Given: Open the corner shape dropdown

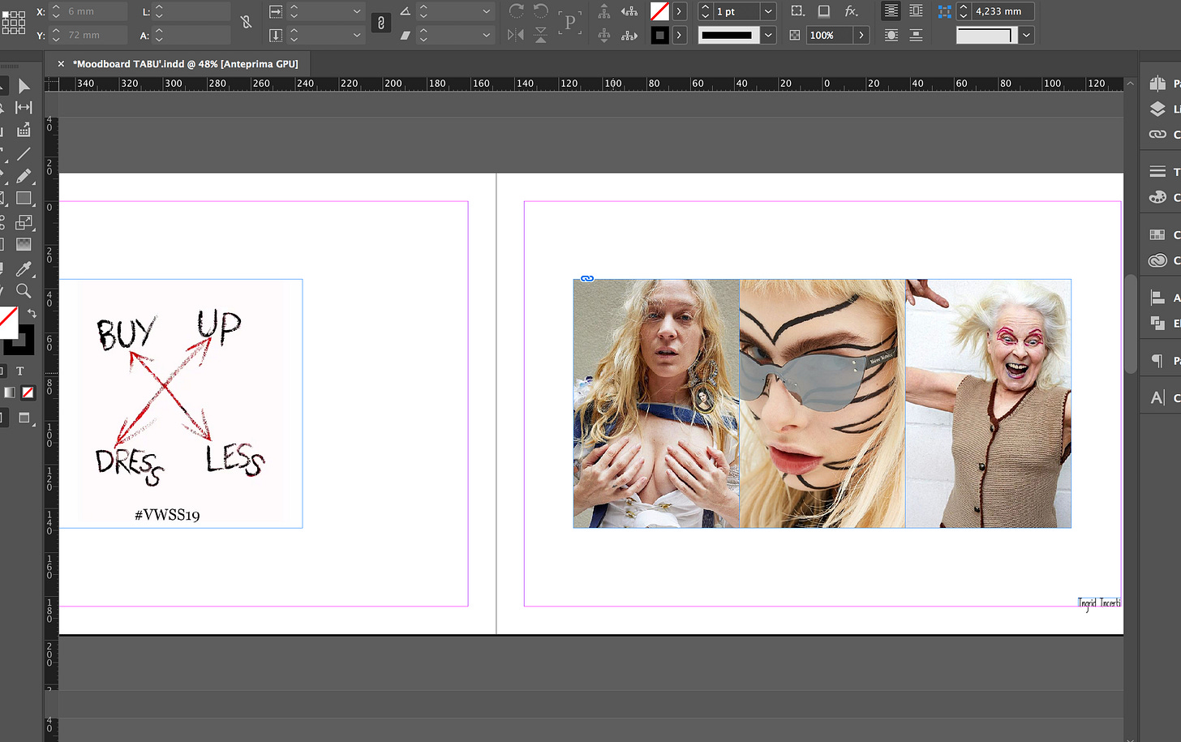Looking at the screenshot, I should coord(1027,35).
